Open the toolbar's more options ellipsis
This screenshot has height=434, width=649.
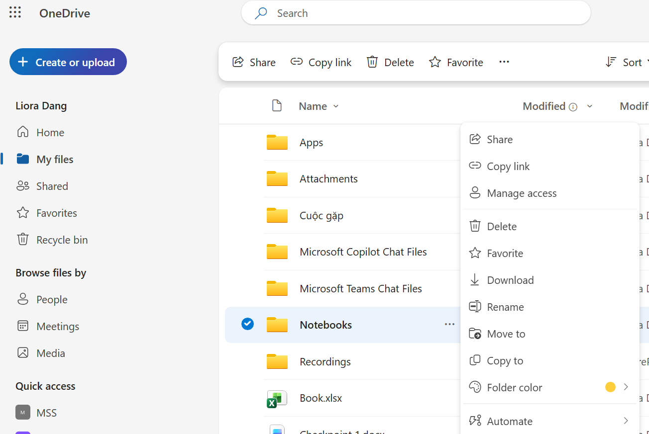point(504,62)
